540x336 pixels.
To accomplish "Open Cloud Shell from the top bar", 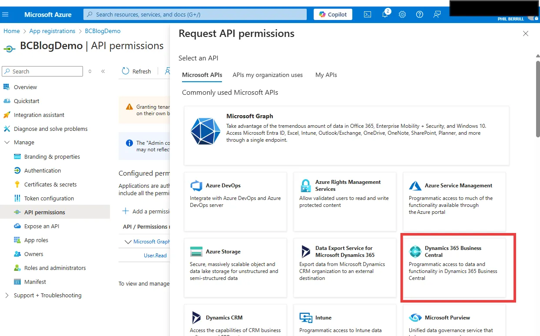I will point(368,14).
